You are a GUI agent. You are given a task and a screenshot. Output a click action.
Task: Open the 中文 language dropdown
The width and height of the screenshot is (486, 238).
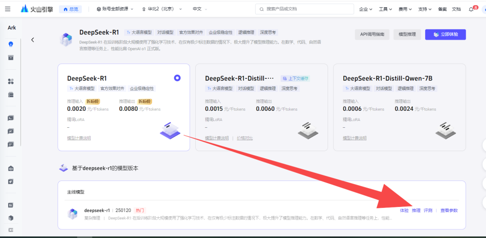pyautogui.click(x=200, y=9)
